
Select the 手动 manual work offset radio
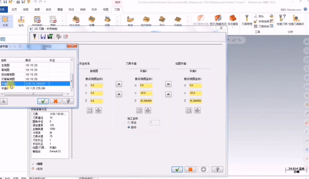[129, 123]
